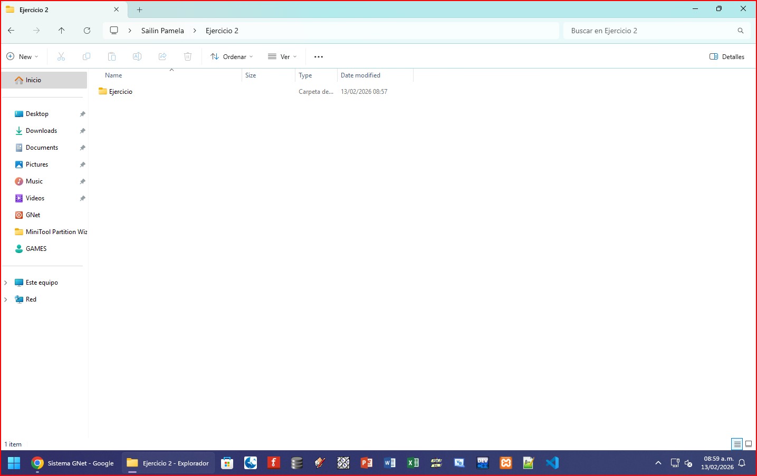The height and width of the screenshot is (476, 757).
Task: Click the Up directory arrow
Action: tap(62, 31)
